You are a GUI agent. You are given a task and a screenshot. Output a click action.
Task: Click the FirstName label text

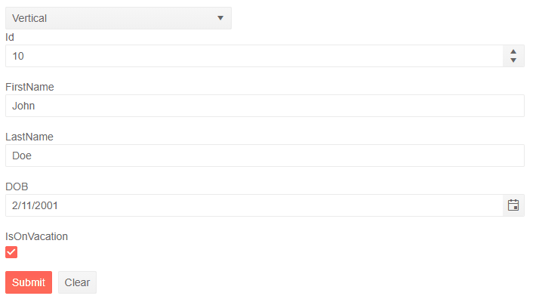pos(29,87)
